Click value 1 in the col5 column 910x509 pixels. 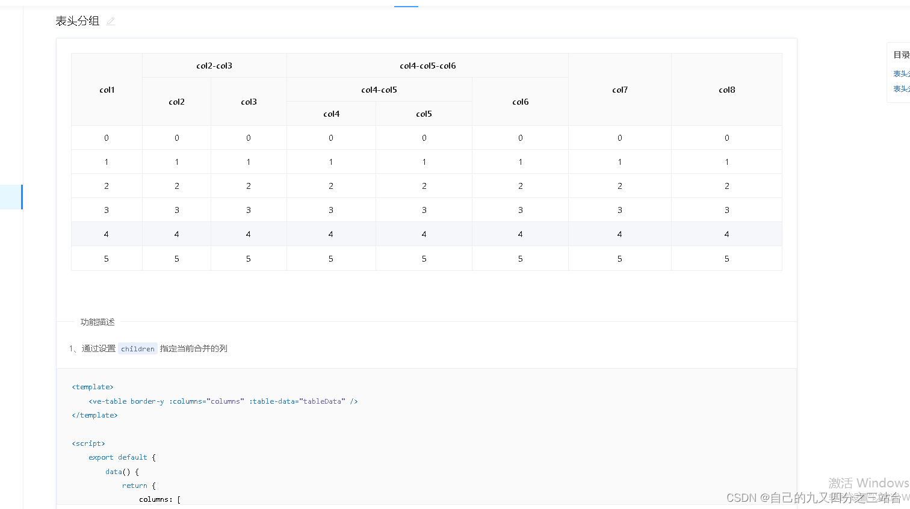(424, 162)
